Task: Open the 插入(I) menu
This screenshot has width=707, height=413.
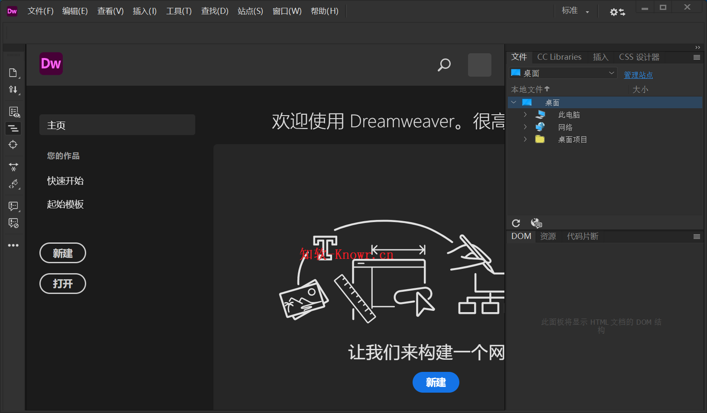Action: [145, 11]
